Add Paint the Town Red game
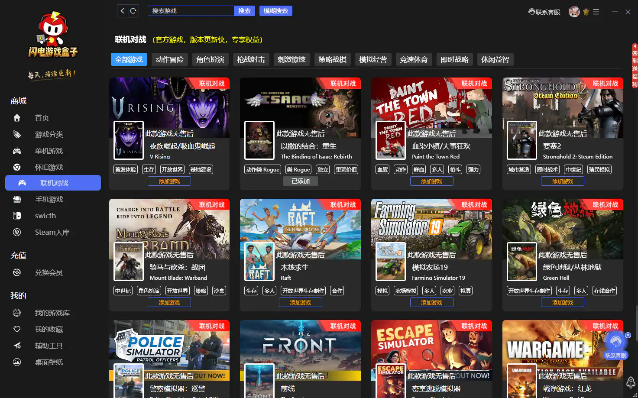Image resolution: width=638 pixels, height=398 pixels. click(432, 181)
